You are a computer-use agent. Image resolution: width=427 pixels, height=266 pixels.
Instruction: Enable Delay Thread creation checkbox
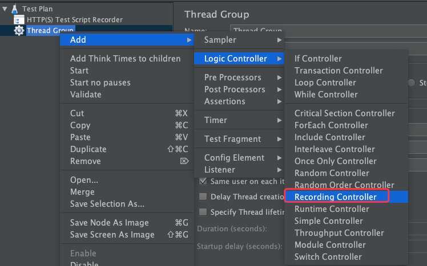click(x=203, y=197)
